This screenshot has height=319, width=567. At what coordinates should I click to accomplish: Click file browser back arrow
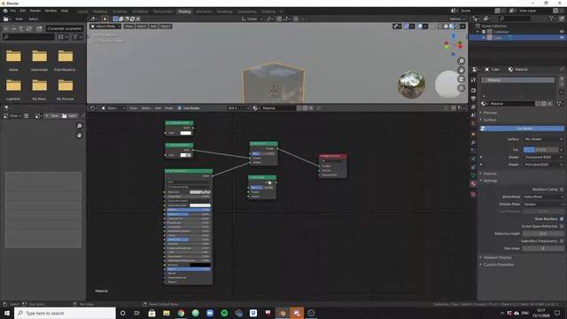pos(6,28)
